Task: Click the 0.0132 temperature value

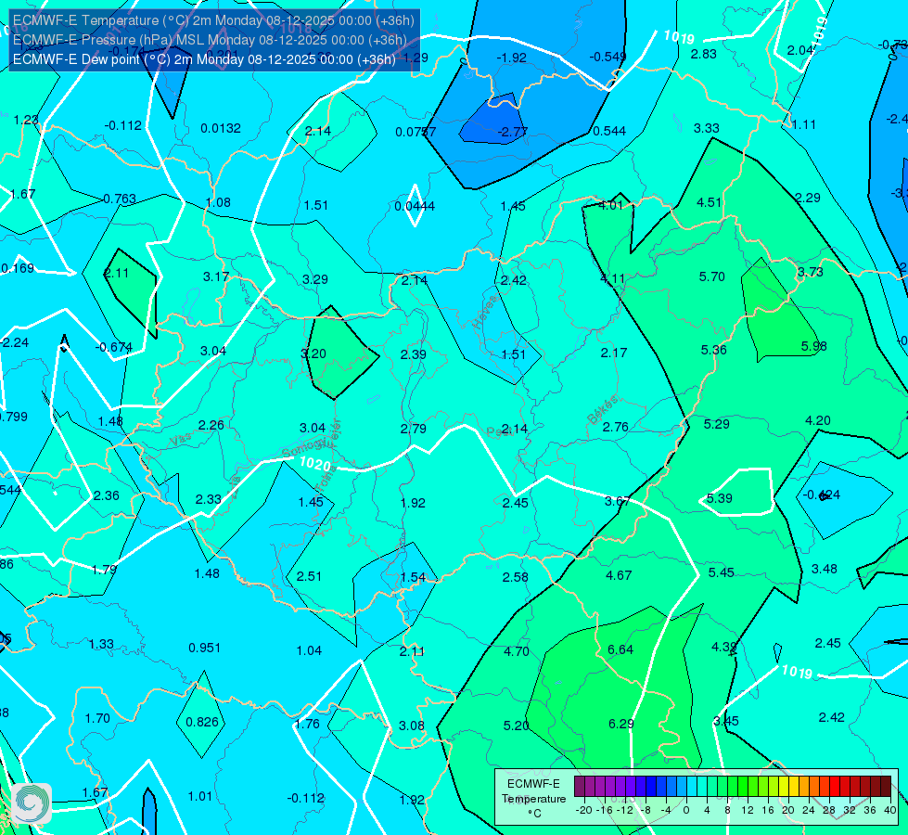Action: (221, 128)
